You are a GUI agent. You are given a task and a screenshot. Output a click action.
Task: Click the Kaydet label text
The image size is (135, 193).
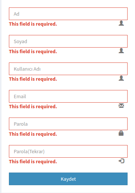(x=68, y=179)
